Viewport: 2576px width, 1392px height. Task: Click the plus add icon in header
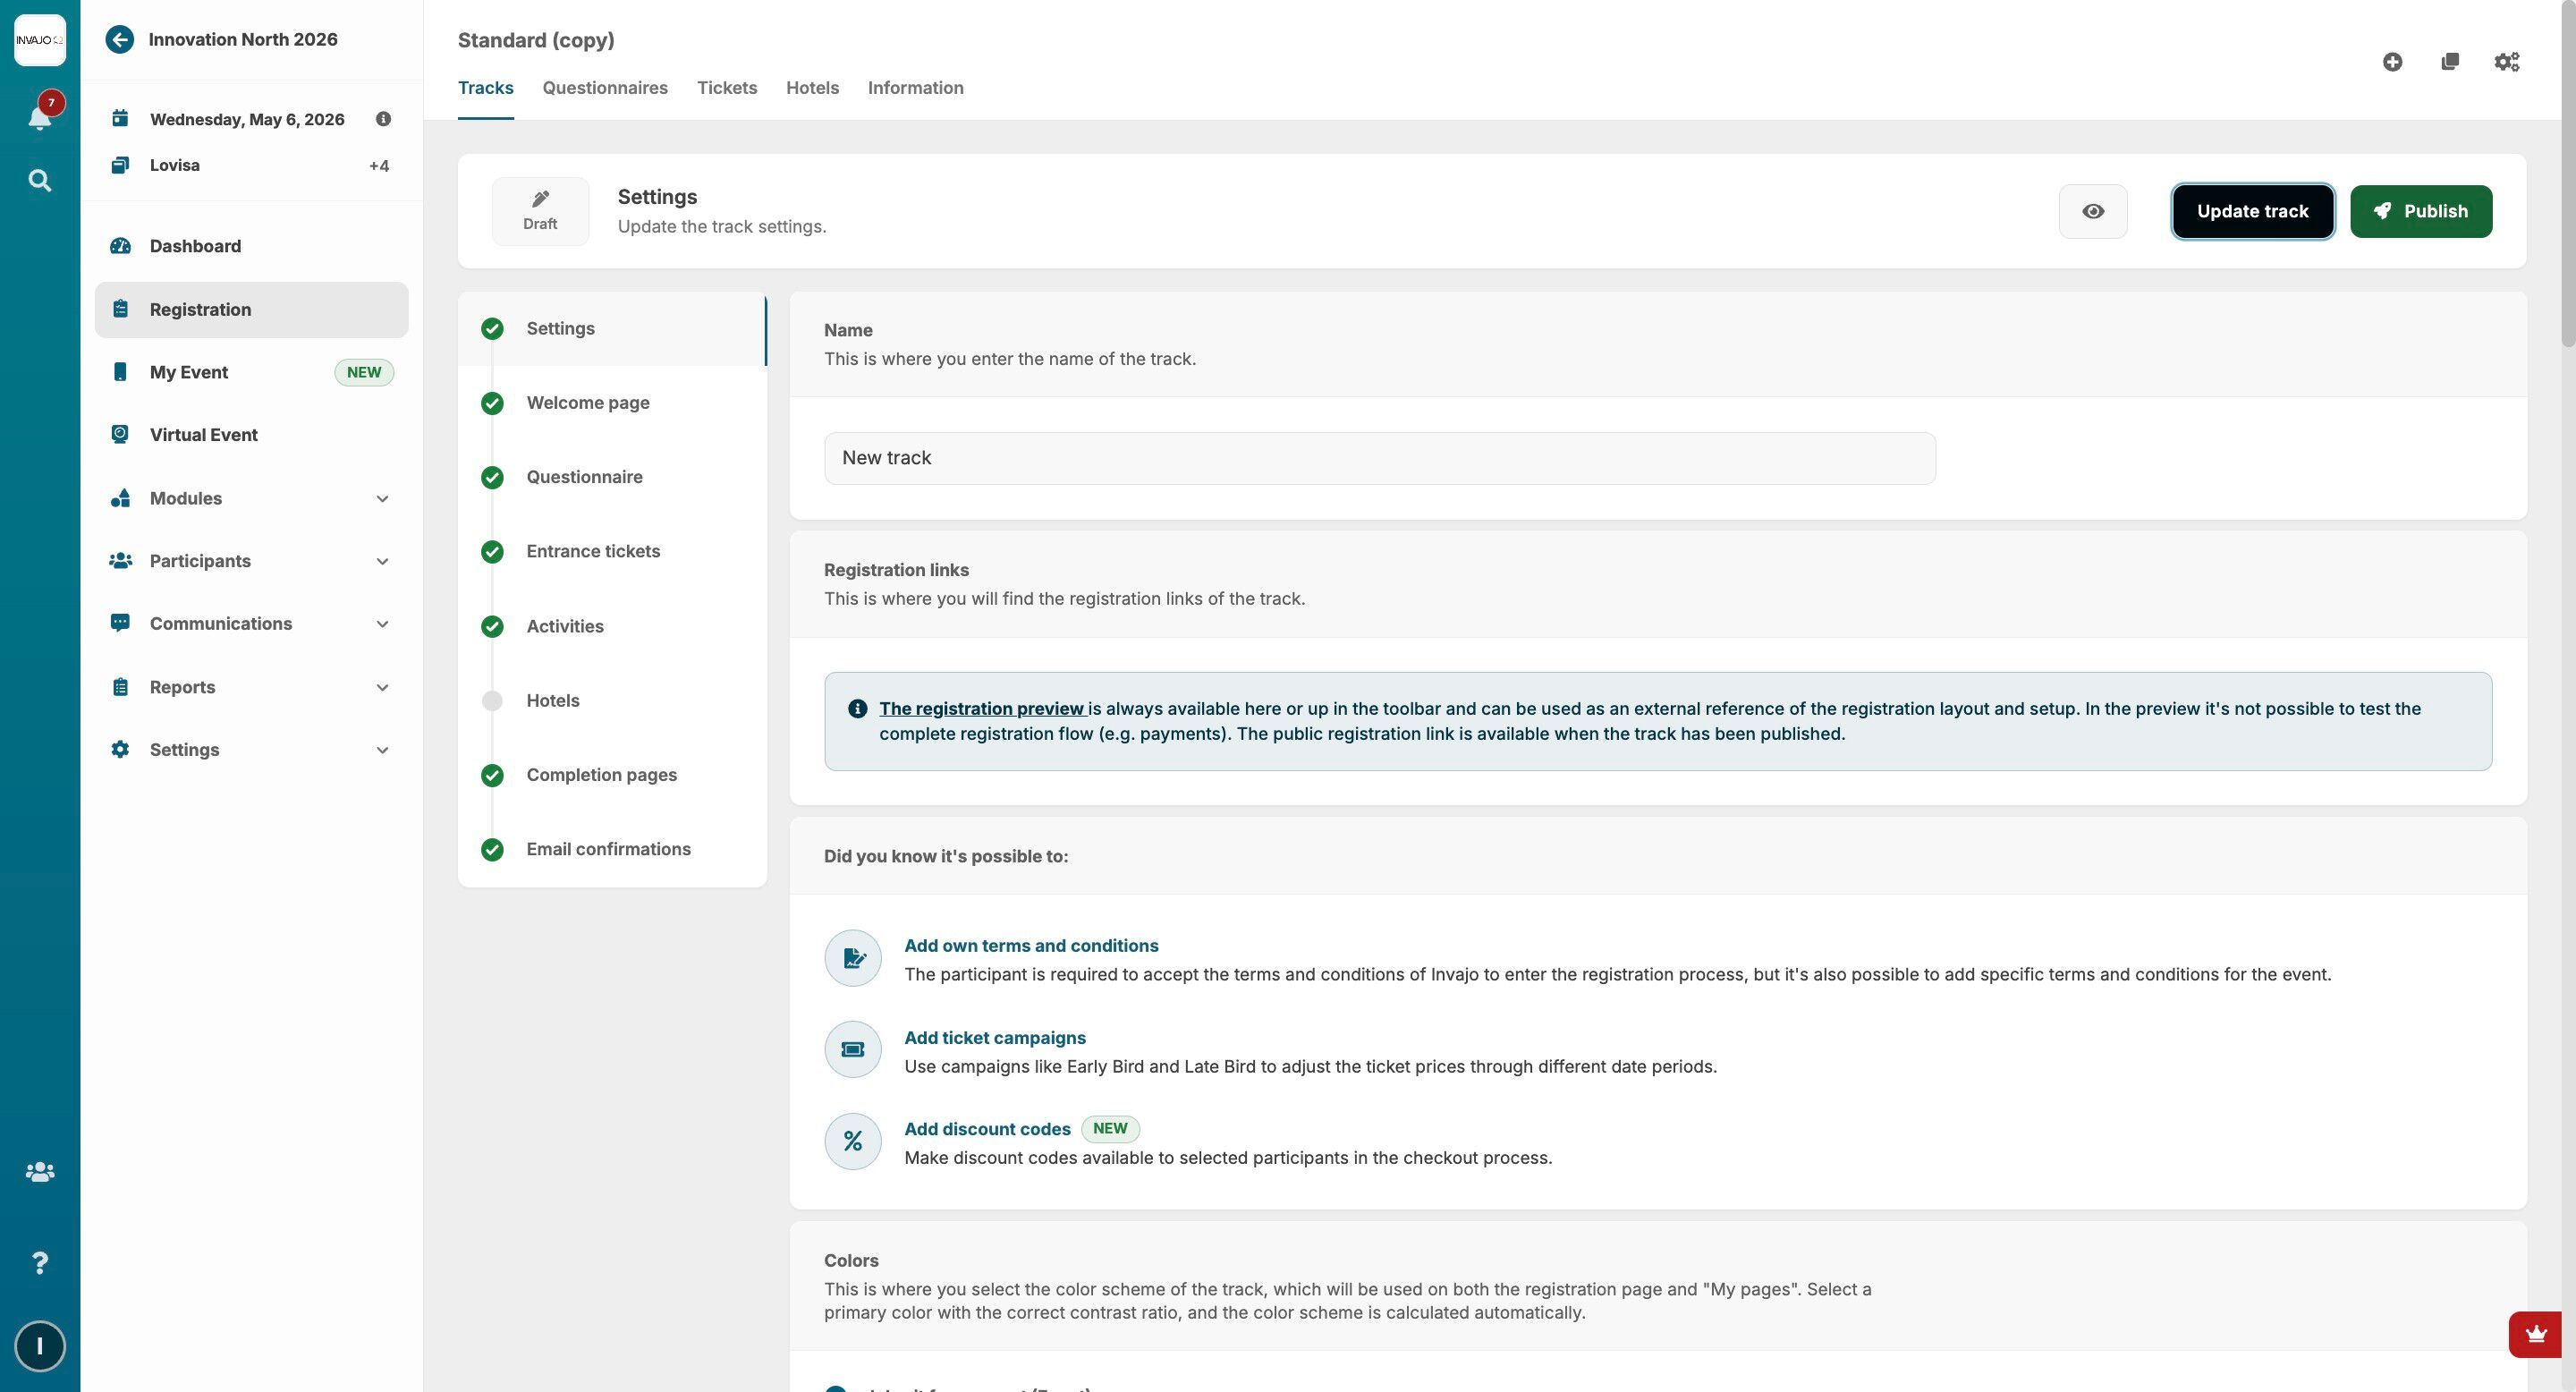tap(2392, 62)
